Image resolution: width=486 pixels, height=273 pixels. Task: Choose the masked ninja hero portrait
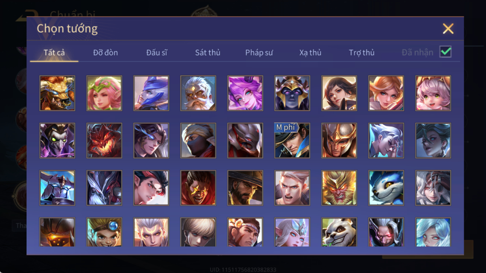[198, 141]
